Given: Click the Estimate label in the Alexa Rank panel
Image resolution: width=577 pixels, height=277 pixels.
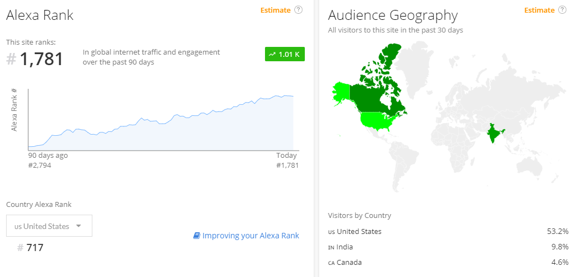Looking at the screenshot, I should point(275,10).
